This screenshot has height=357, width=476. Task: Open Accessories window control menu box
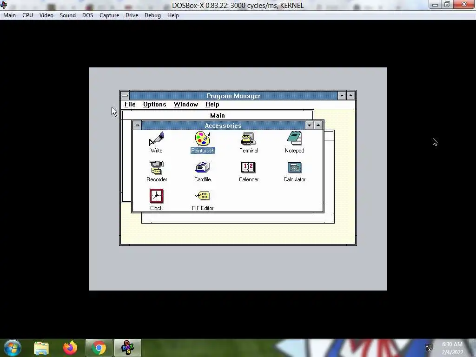137,126
